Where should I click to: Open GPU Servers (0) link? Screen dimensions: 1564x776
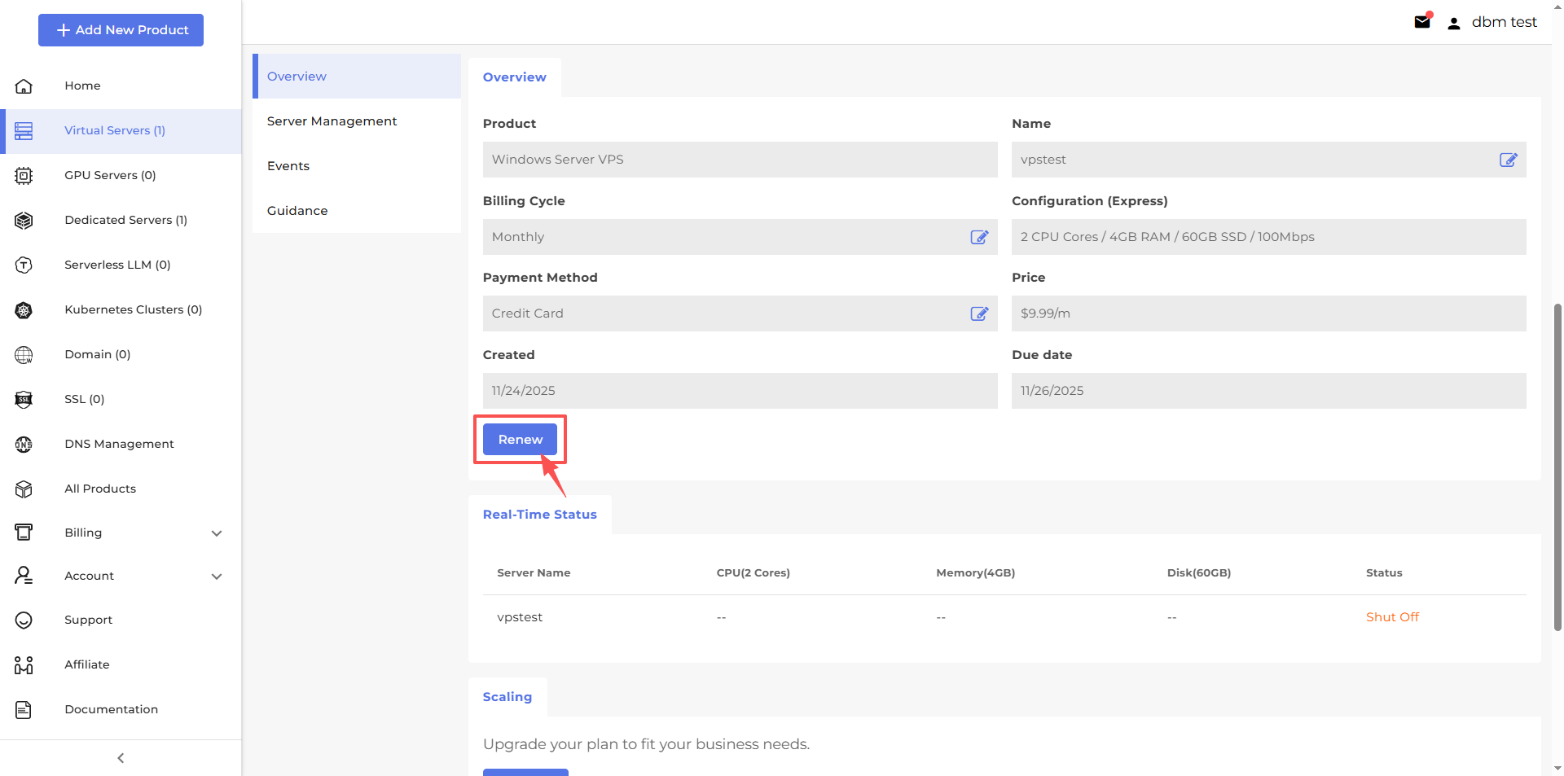click(110, 175)
